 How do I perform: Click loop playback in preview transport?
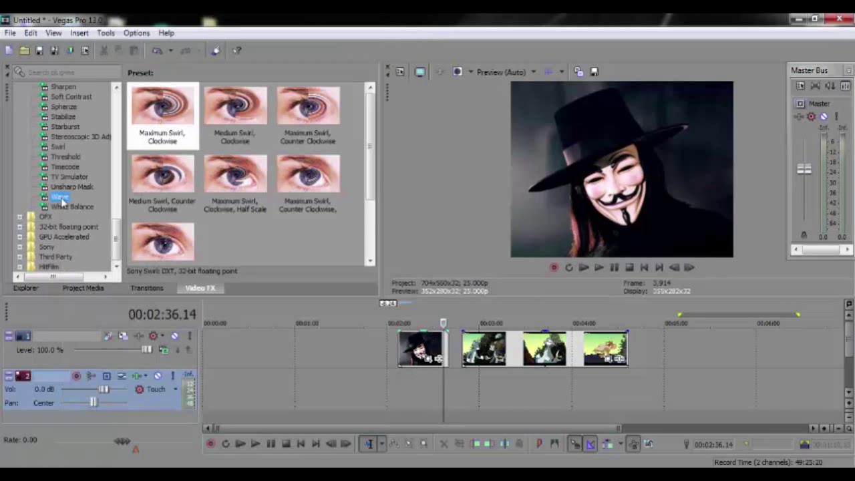(568, 267)
